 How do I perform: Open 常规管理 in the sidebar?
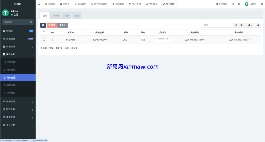point(18,39)
